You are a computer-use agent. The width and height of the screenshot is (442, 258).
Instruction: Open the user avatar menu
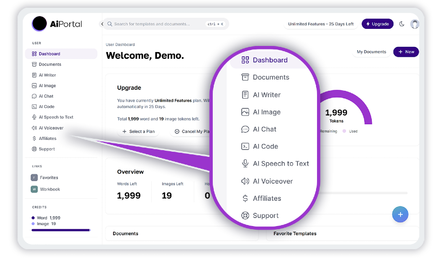(414, 24)
